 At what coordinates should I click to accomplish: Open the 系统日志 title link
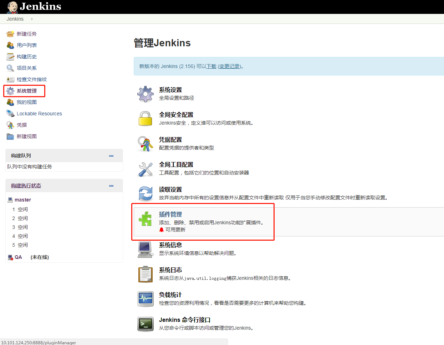tap(170, 270)
